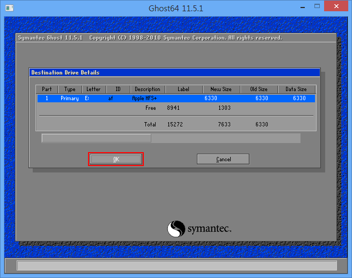This screenshot has width=352, height=278.
Task: Click the drive letter E: cell
Action: pos(87,99)
